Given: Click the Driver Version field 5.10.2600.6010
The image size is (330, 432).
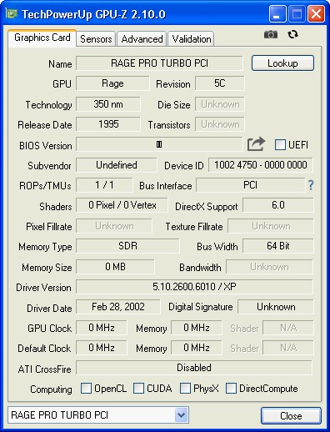Looking at the screenshot, I should (x=194, y=287).
